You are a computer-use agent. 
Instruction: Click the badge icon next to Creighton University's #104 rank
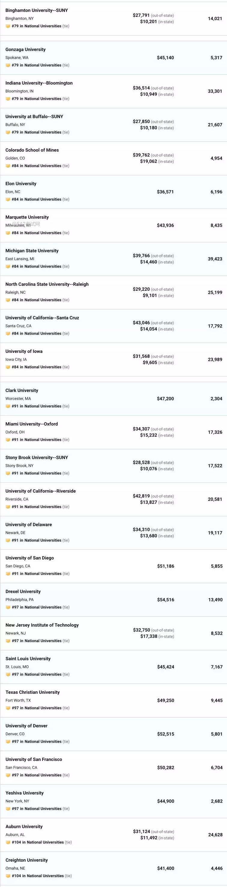[8, 876]
